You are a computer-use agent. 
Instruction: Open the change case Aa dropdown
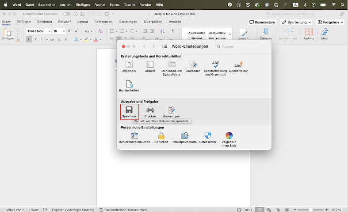click(88, 31)
